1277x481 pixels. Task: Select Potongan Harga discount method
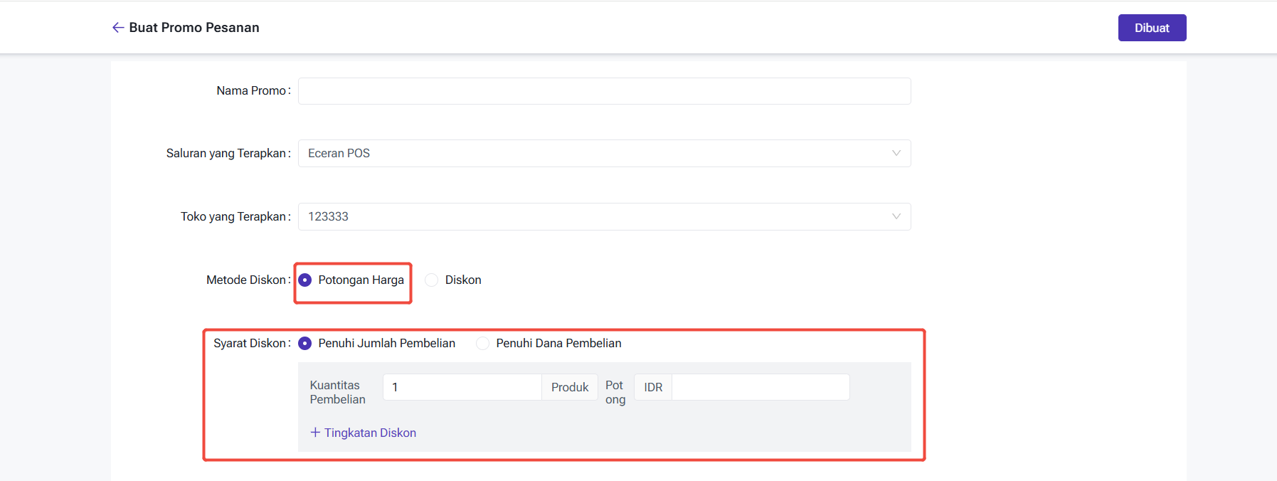305,280
